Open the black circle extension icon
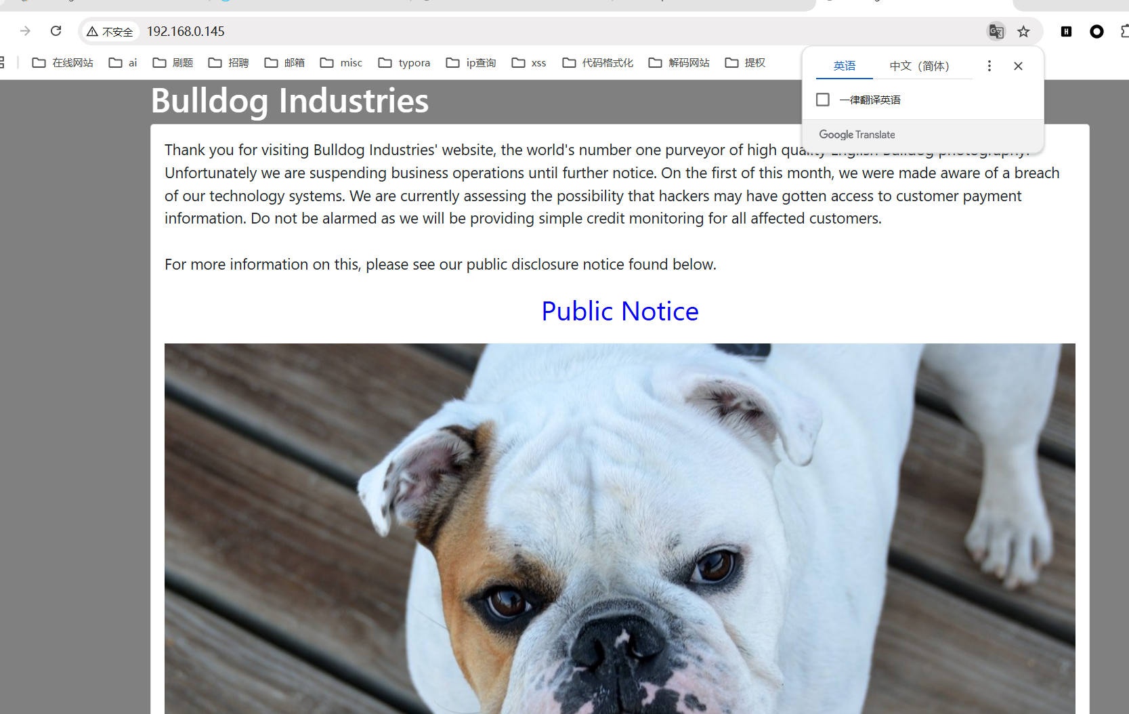Screen dimensions: 1129x714 1096,31
